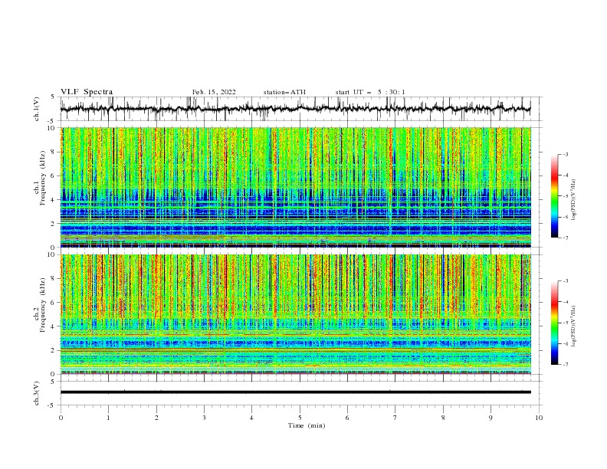Image resolution: width=607 pixels, height=469 pixels.
Task: Click the "0" tick on time axis
Action: (x=61, y=418)
